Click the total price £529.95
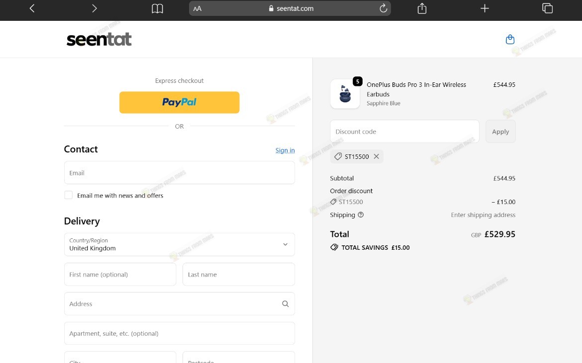 pyautogui.click(x=499, y=234)
